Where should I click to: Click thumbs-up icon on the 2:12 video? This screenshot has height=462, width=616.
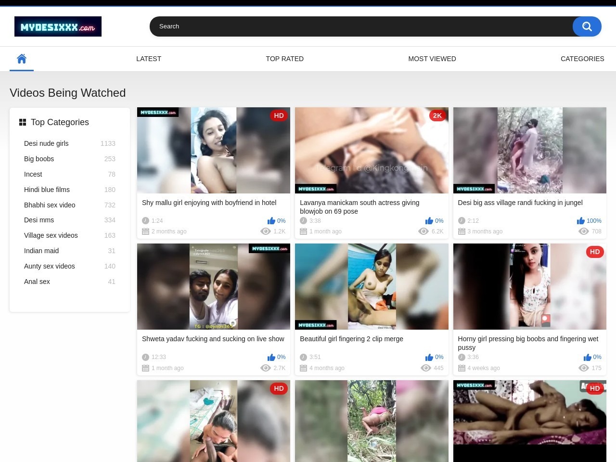click(580, 221)
